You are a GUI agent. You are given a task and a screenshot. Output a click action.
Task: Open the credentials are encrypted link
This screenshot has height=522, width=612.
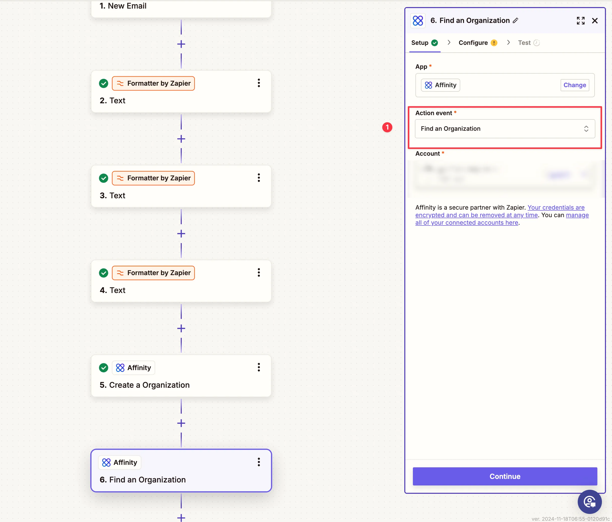click(x=500, y=211)
